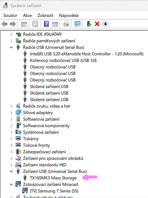Collapse the Řadiče USB (Universal Serial Bus) node

tap(11, 47)
